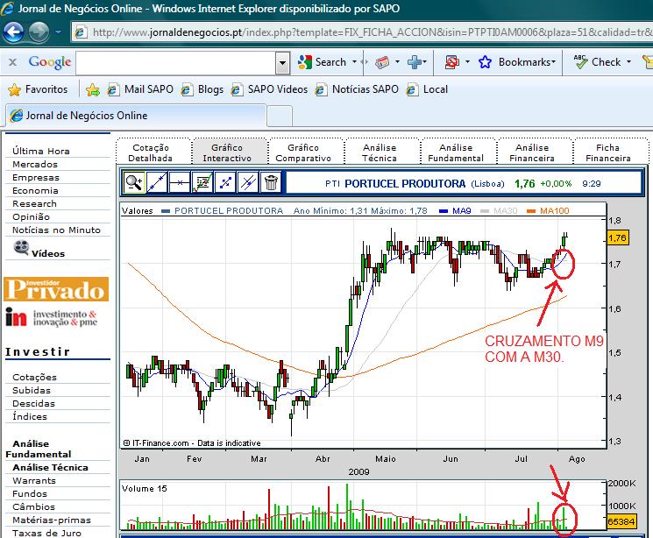The image size is (653, 538).
Task: Switch to the Cotação Detalhada tab
Action: click(151, 152)
